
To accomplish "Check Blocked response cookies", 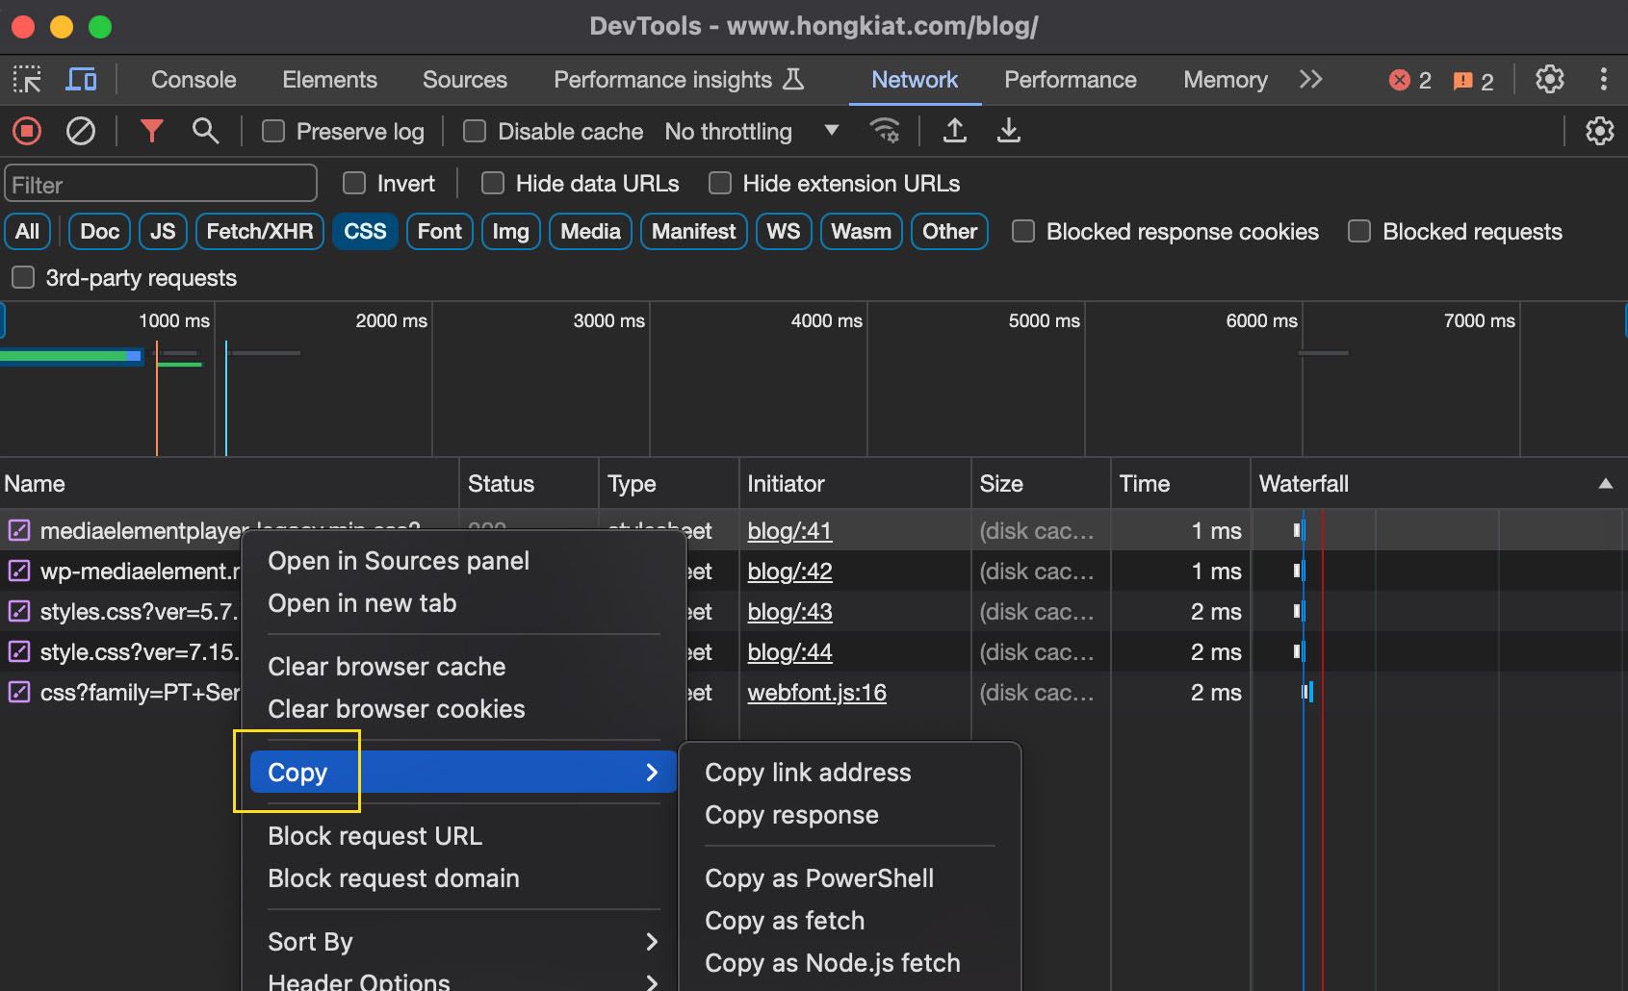I will (x=1023, y=231).
